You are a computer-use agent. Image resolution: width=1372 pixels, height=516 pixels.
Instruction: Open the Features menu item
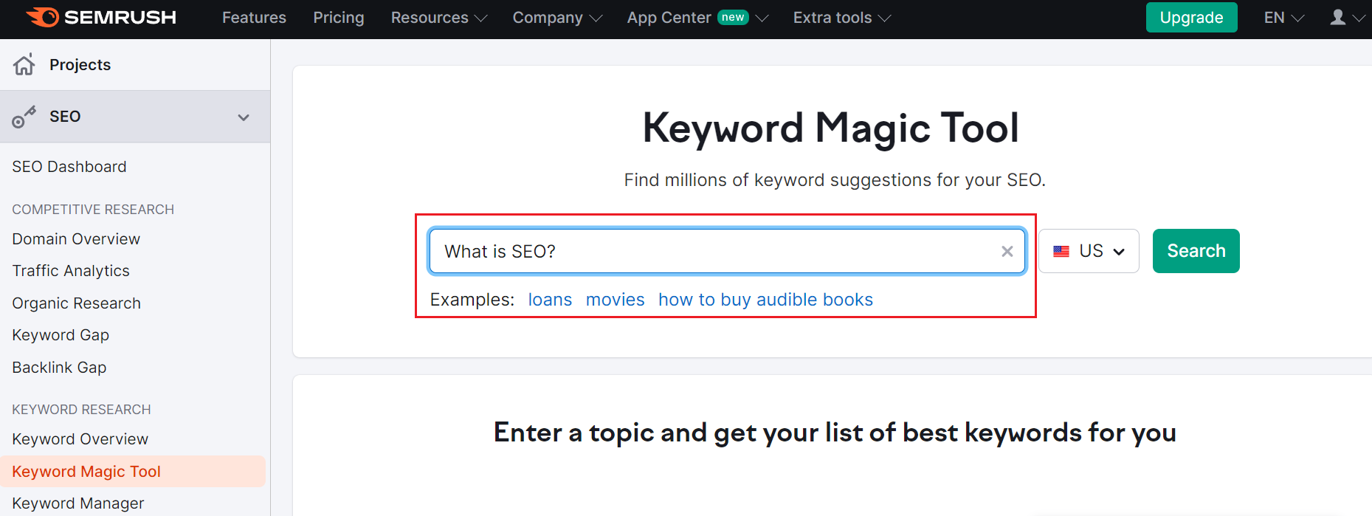[254, 18]
